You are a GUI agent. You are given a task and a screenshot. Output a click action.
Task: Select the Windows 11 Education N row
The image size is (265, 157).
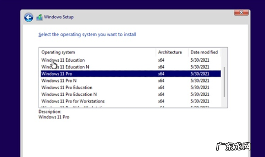click(131, 67)
